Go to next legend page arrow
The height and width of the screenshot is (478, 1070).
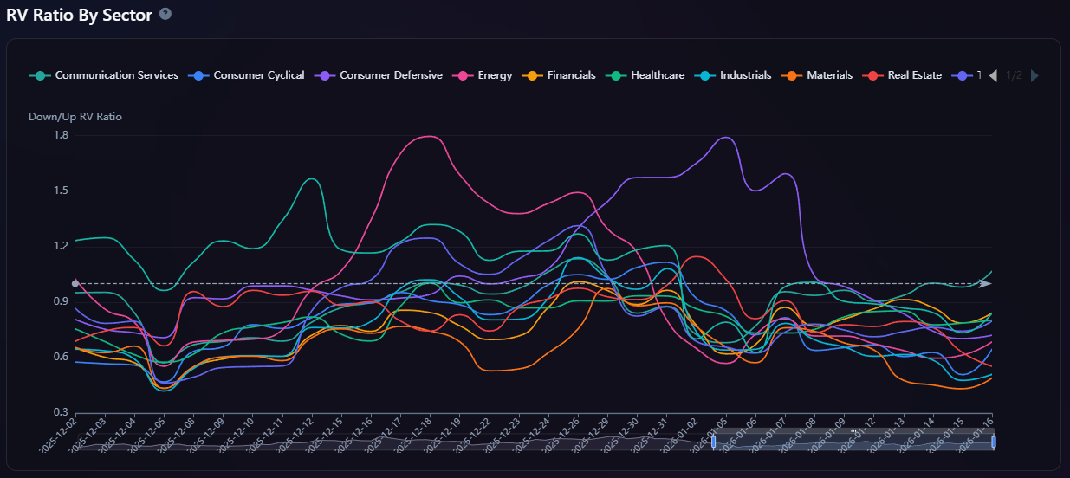(x=1034, y=75)
